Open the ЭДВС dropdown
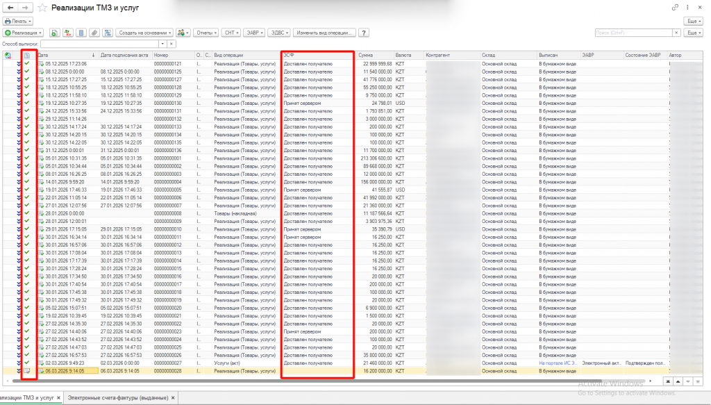 [x=279, y=33]
